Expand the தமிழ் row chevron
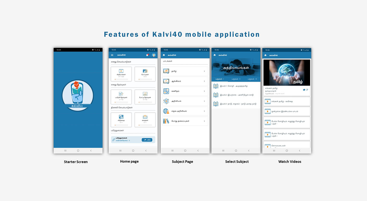 204,71
